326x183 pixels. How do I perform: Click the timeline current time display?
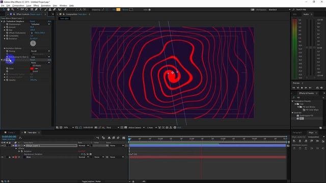pos(9,137)
